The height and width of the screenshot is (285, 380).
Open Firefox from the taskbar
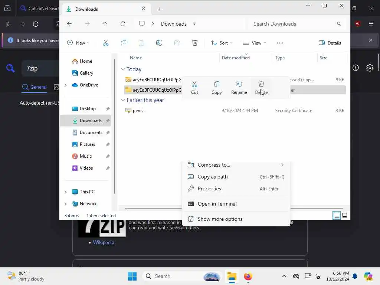click(248, 276)
